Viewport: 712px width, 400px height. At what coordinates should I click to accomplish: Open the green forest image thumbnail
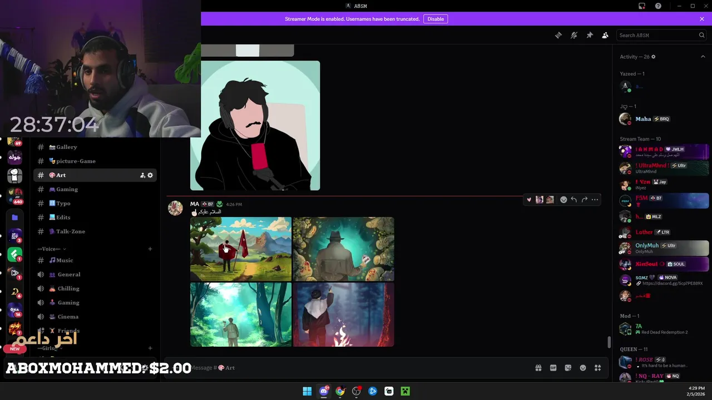241,314
